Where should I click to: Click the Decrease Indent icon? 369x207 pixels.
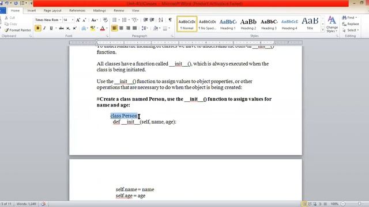click(x=145, y=20)
